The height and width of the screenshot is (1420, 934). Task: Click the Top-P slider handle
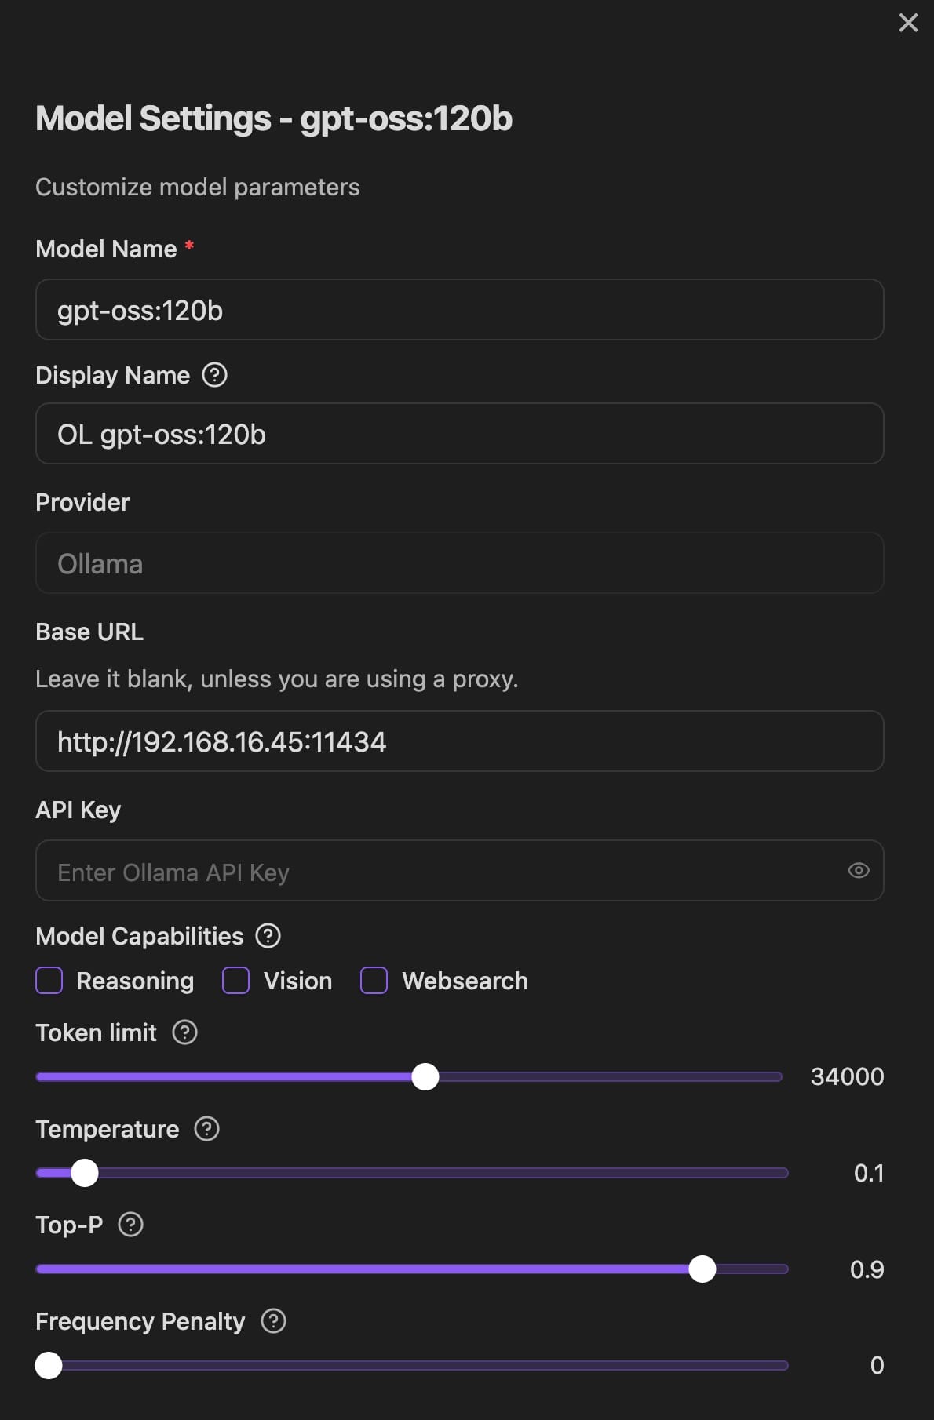702,1269
